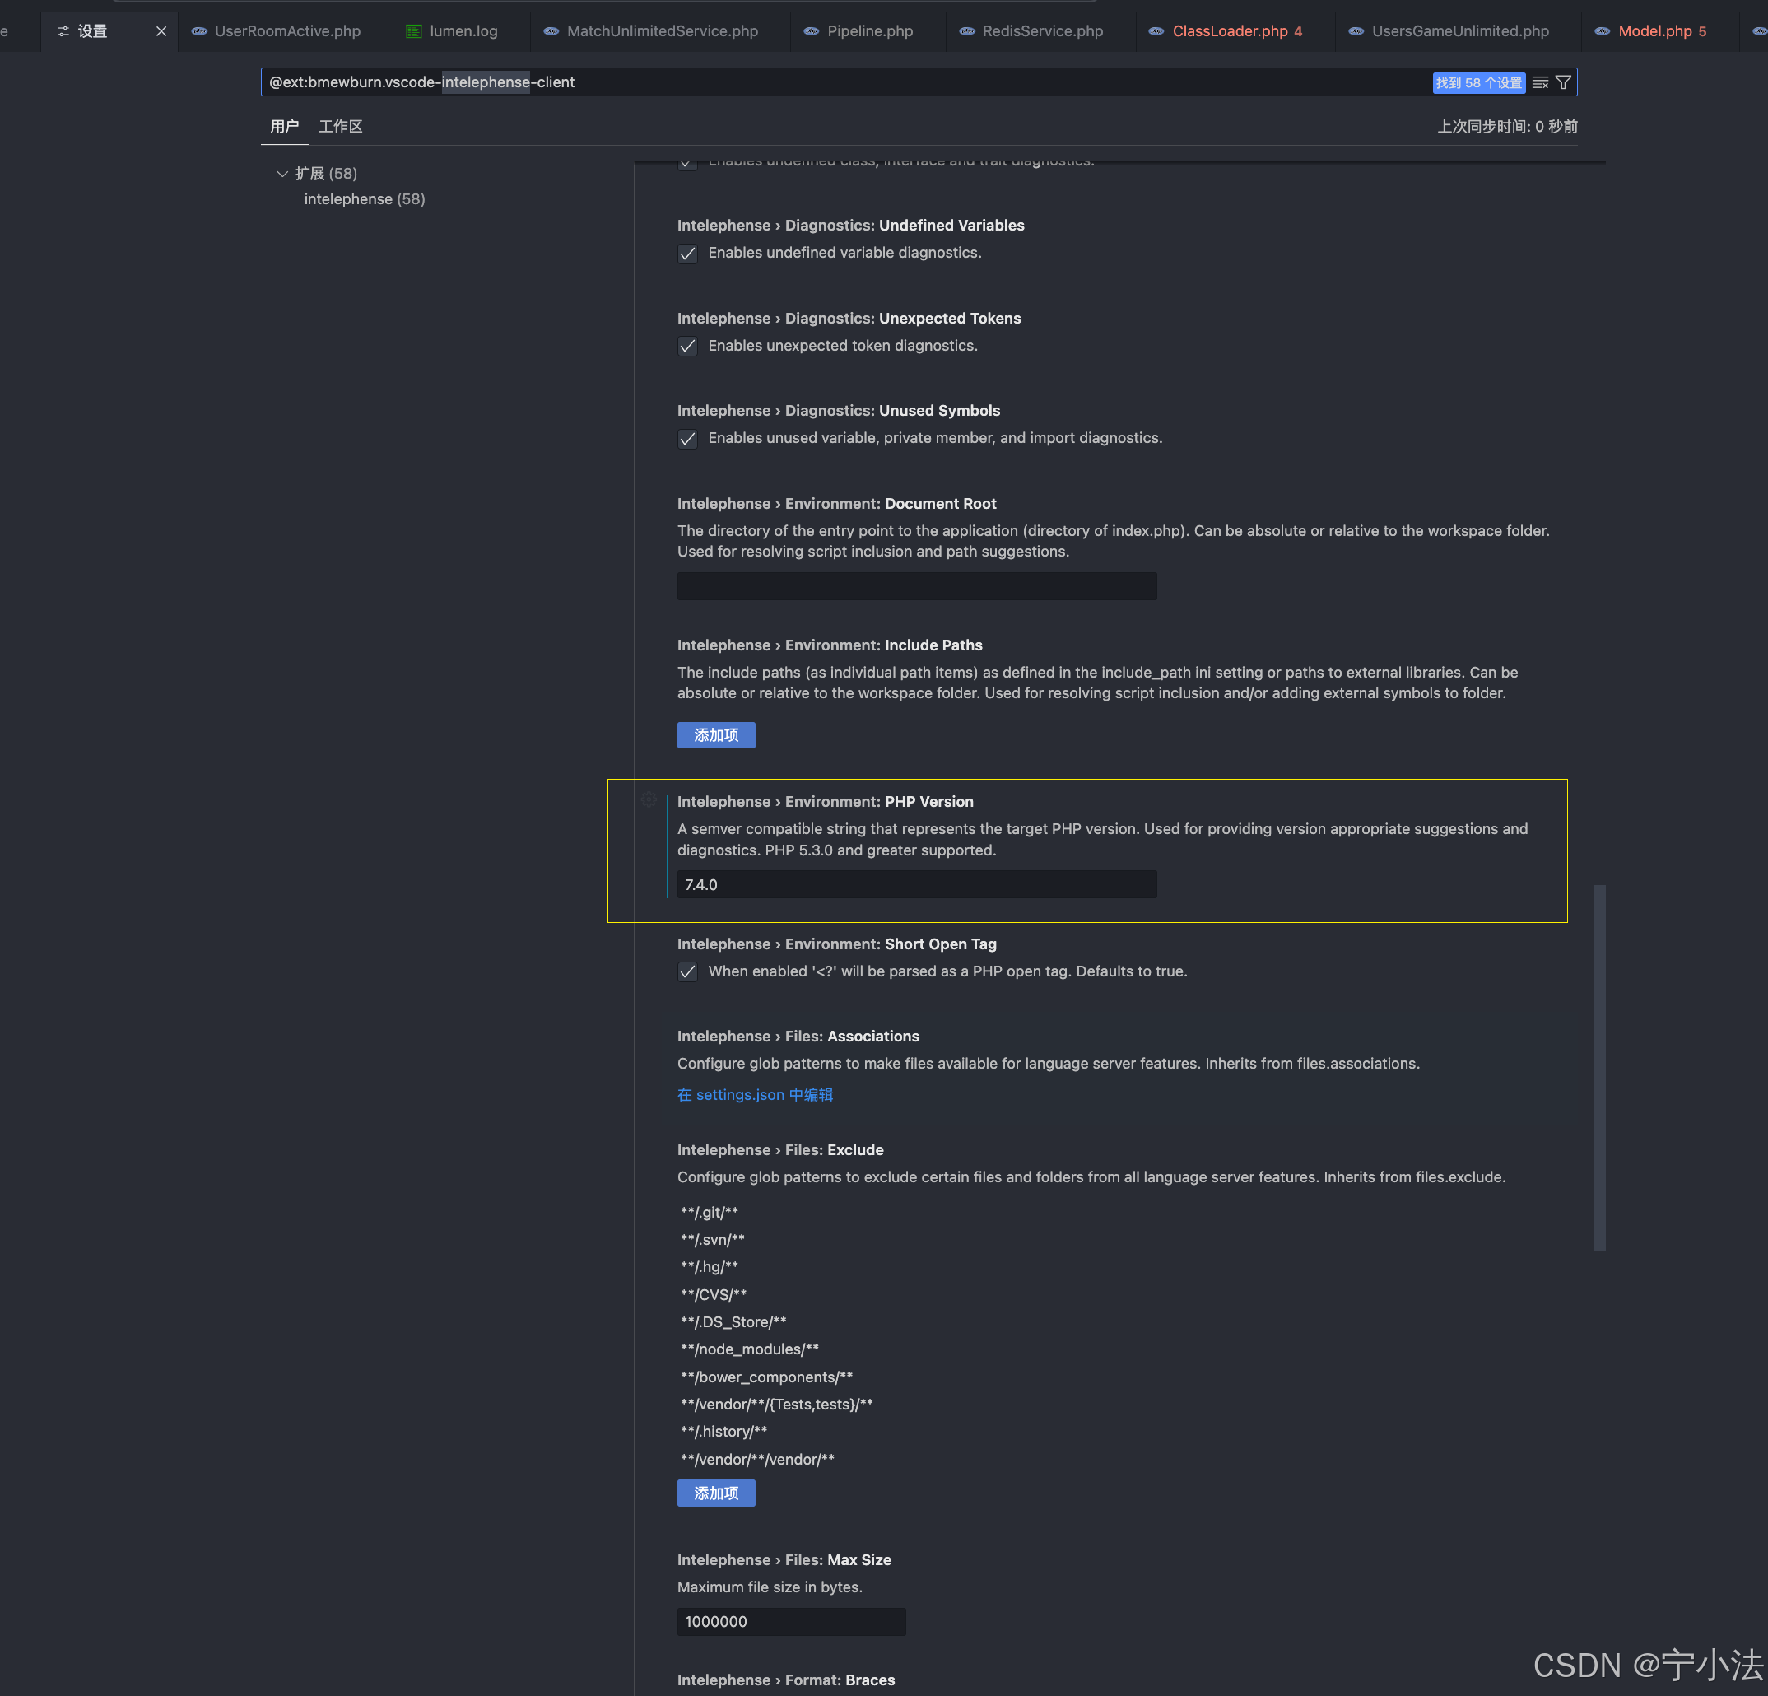Toggle Unused Symbols diagnostics checkbox
Image resolution: width=1768 pixels, height=1696 pixels.
point(687,439)
